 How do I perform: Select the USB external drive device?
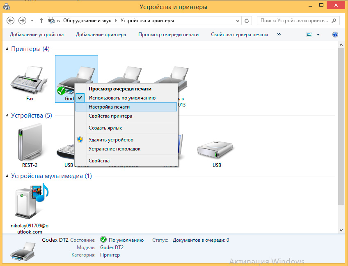tap(215, 150)
